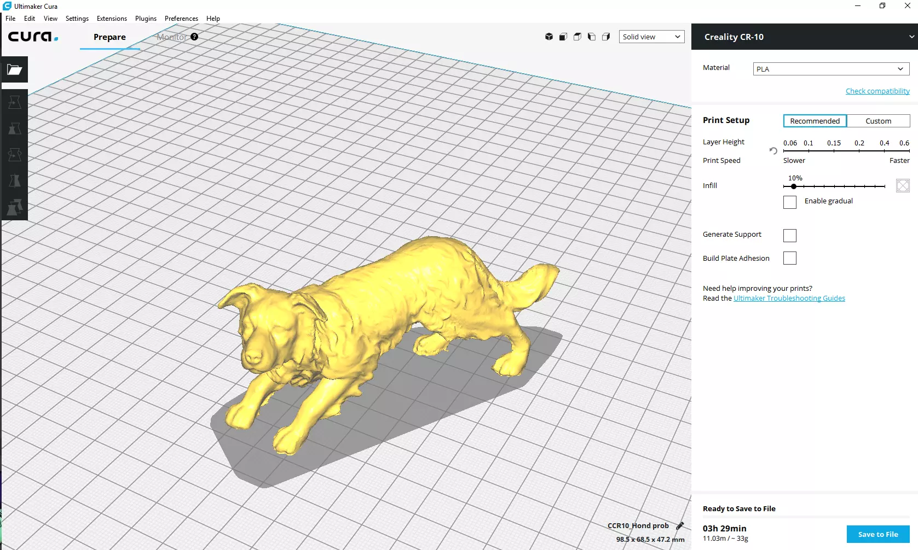Click the Slower print speed label
This screenshot has width=918, height=550.
[x=794, y=160]
